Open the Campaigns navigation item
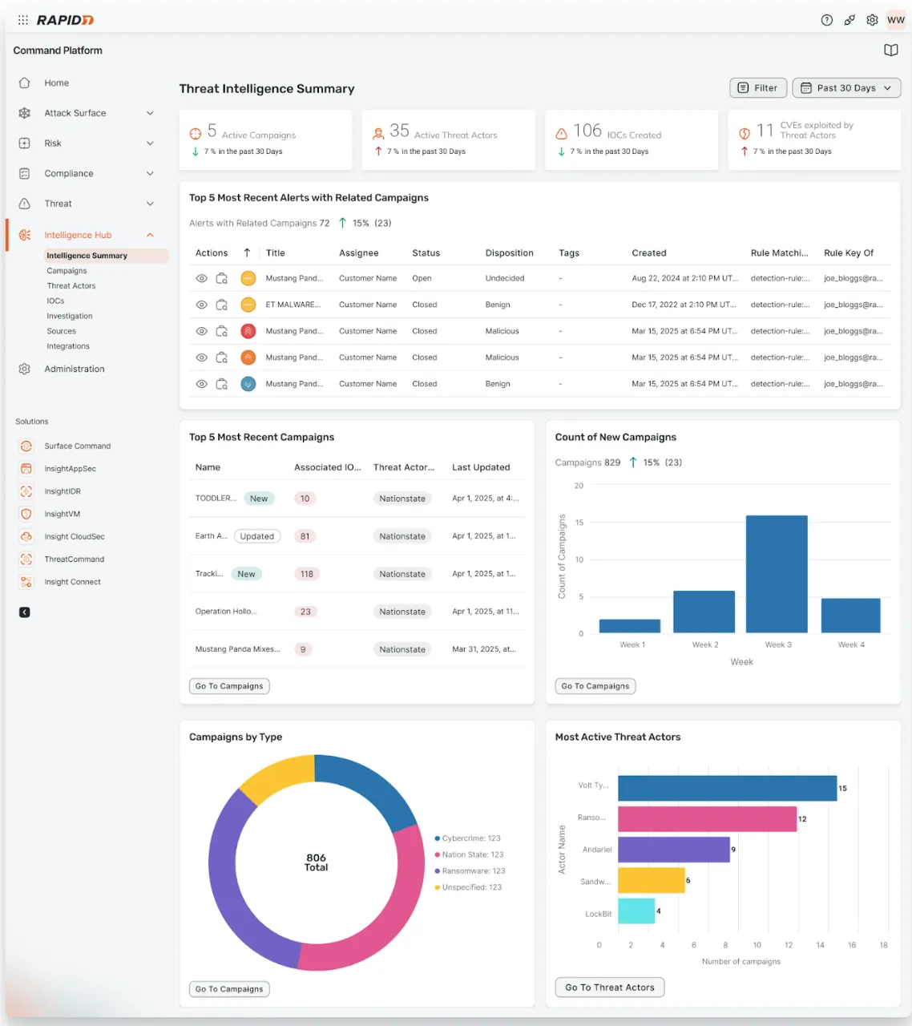The width and height of the screenshot is (912, 1026). [67, 270]
